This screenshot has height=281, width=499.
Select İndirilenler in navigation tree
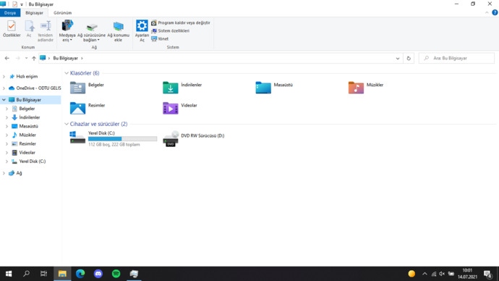coord(29,117)
